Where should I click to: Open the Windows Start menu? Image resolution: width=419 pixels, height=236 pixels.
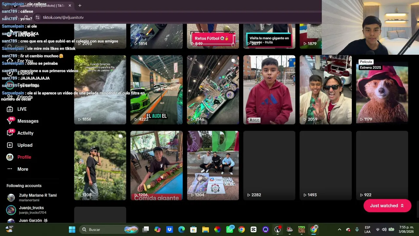coord(72,229)
